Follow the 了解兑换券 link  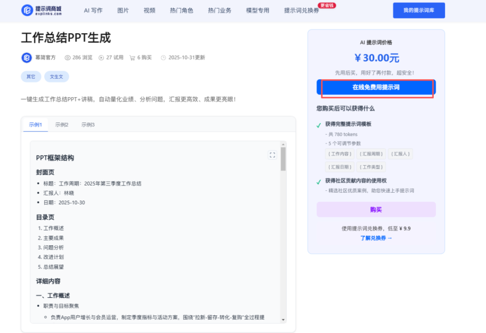376,238
